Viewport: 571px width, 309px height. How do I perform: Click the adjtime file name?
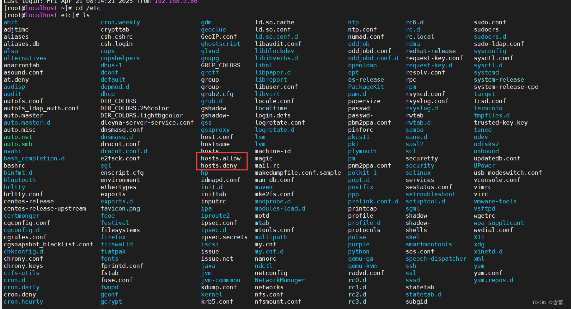(x=16, y=29)
